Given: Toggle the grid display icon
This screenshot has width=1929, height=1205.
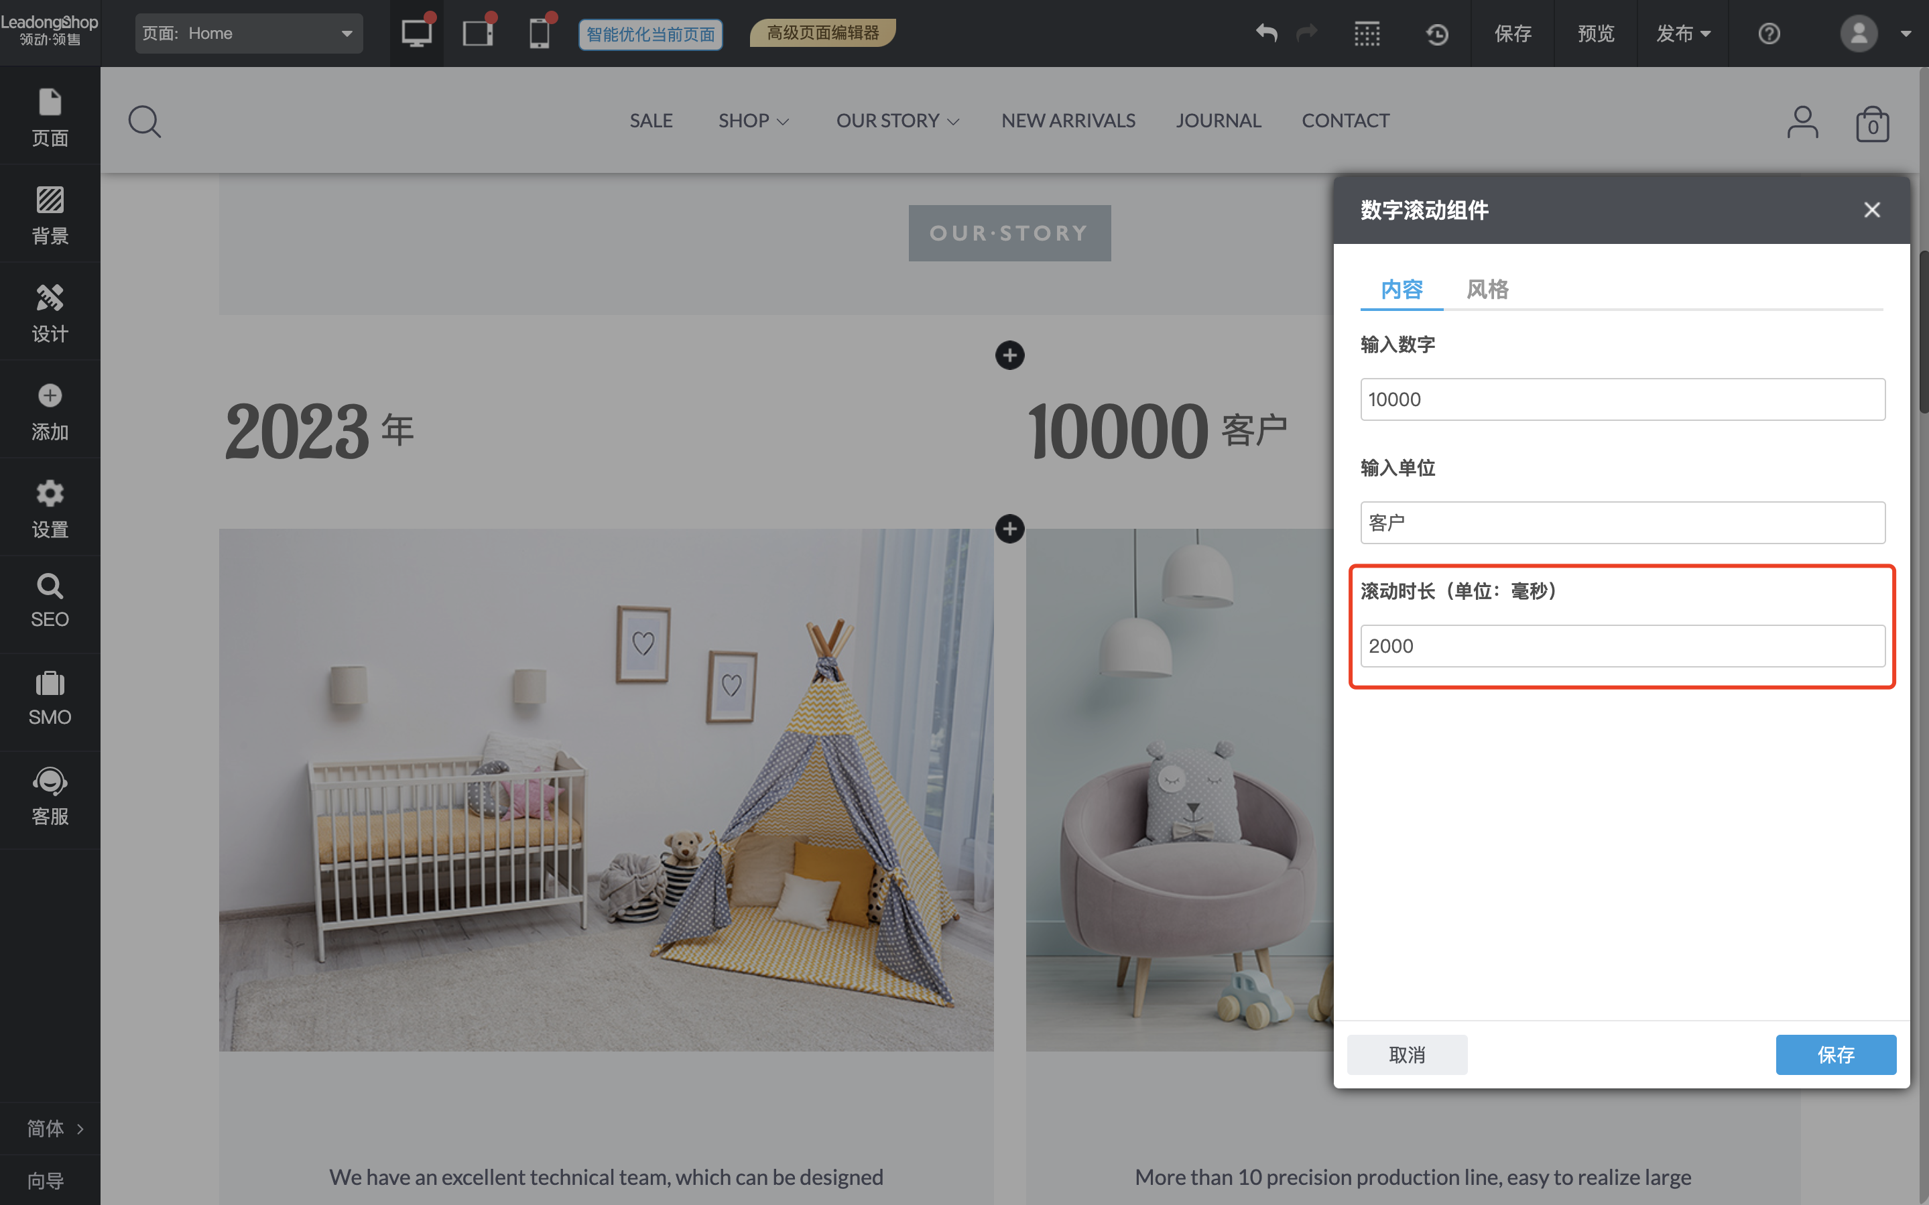Looking at the screenshot, I should coord(1367,34).
